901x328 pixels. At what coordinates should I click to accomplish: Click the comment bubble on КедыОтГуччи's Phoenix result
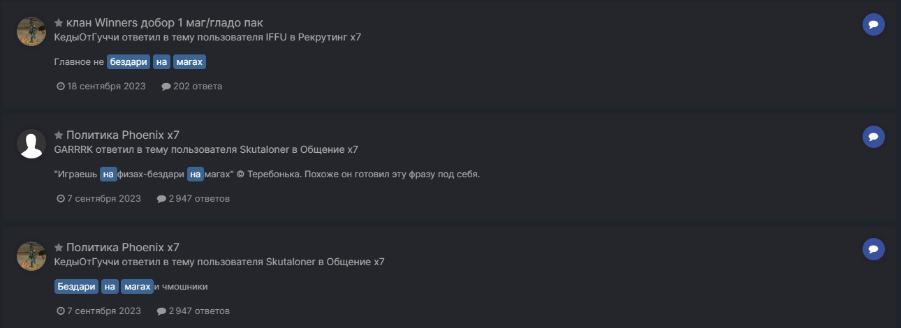point(873,249)
